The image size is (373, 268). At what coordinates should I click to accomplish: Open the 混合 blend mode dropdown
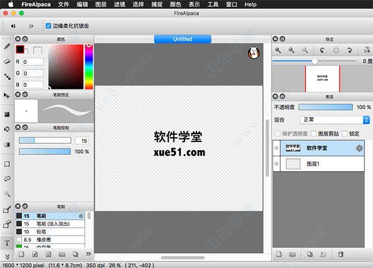pyautogui.click(x=334, y=120)
